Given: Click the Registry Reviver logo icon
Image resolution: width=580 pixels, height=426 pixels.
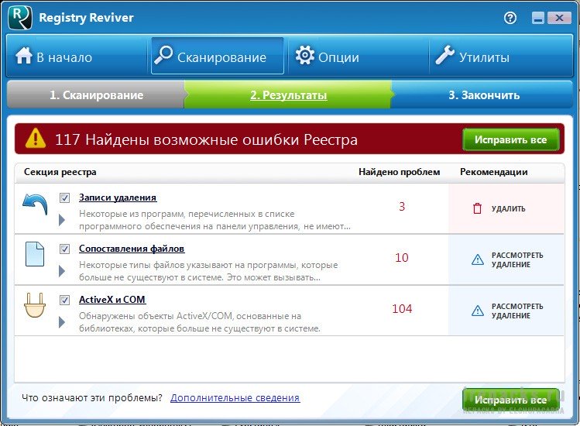Looking at the screenshot, I should (20, 18).
